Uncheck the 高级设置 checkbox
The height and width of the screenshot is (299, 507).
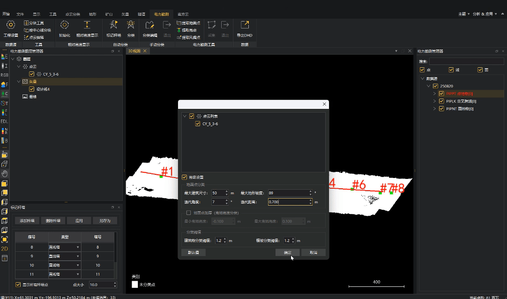tap(185, 177)
